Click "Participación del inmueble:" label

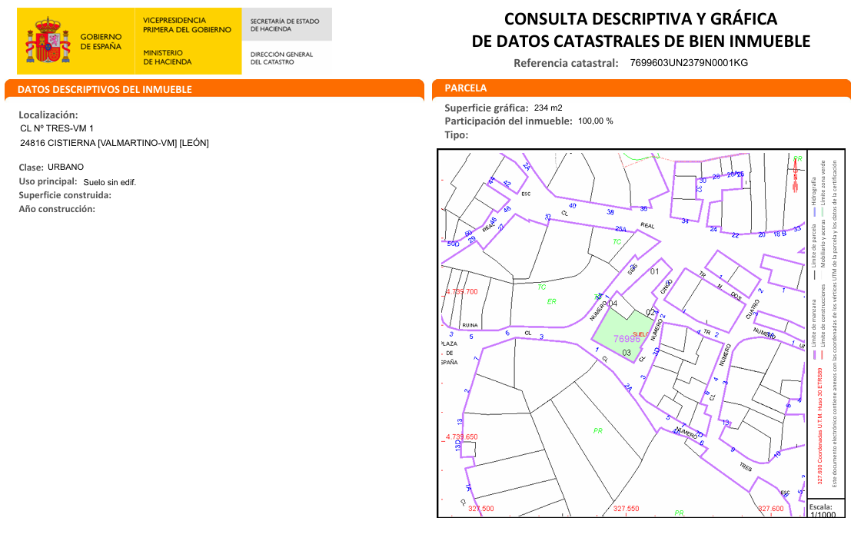tap(509, 121)
